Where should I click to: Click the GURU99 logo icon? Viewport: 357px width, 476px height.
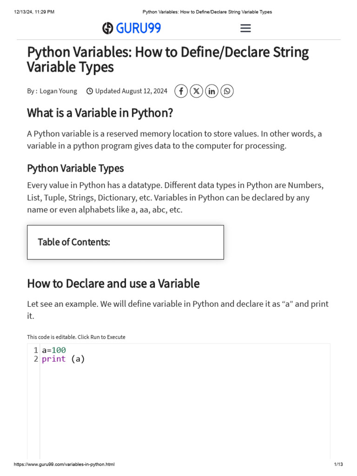click(108, 28)
